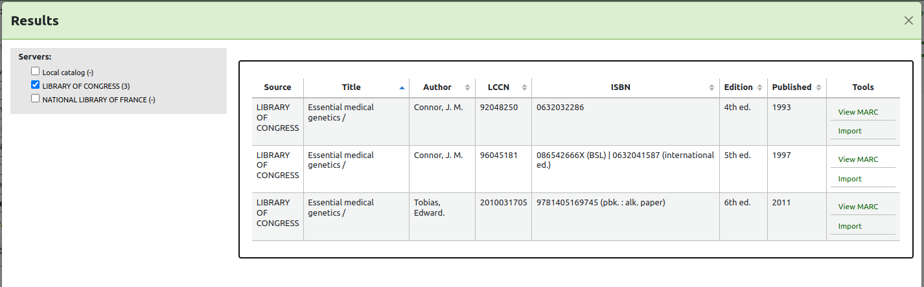Tick the NATIONAL LIBRARY OF FRANCE checkbox
The width and height of the screenshot is (924, 287).
pyautogui.click(x=36, y=99)
